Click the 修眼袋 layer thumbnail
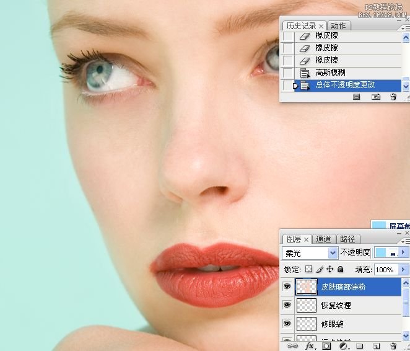The image size is (410, 351). (306, 324)
